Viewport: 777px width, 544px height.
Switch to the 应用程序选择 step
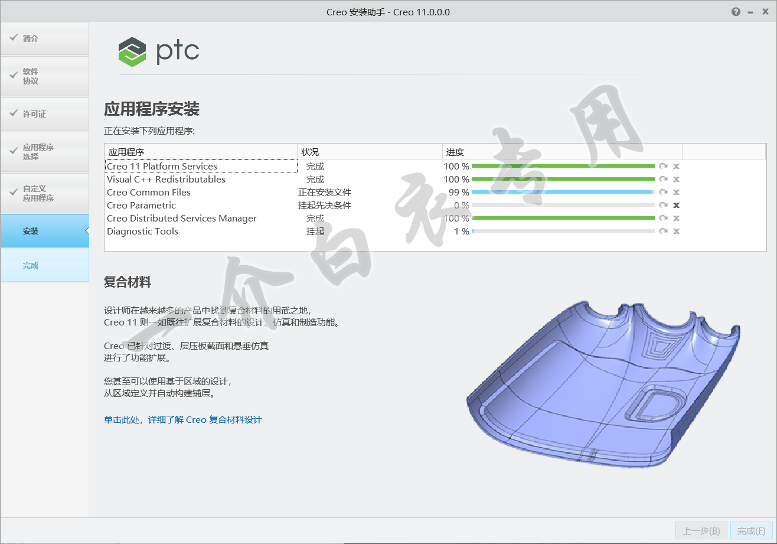pyautogui.click(x=44, y=152)
